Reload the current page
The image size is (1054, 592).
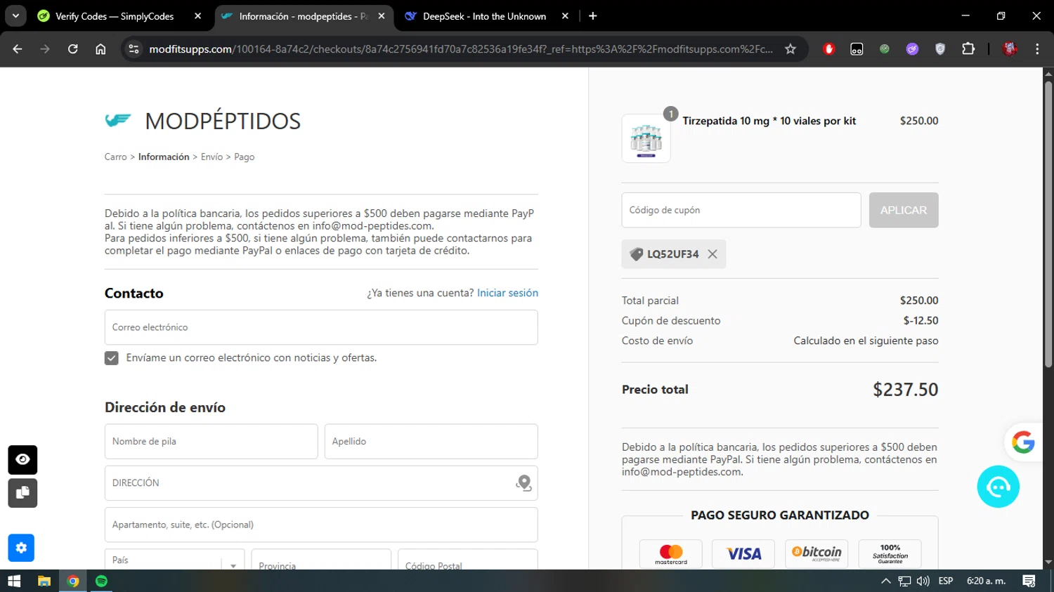pyautogui.click(x=73, y=49)
